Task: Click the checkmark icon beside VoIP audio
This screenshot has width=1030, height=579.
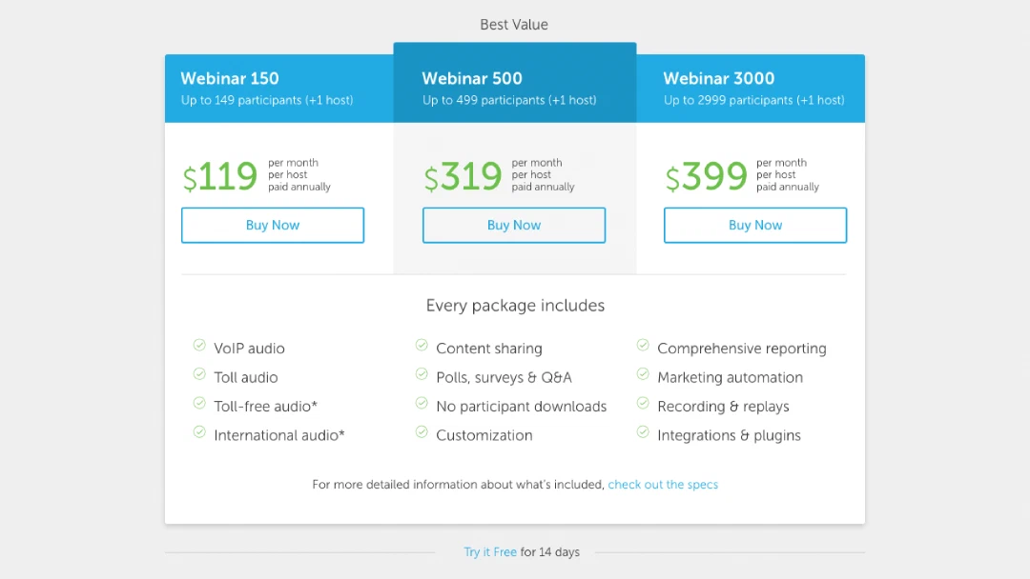Action: [199, 346]
